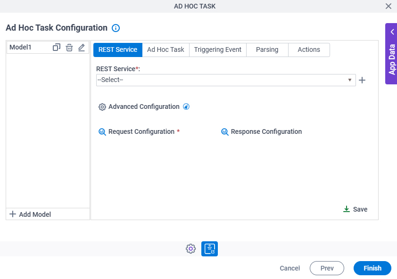397x279 pixels.
Task: Switch to the REST Service tab
Action: pyautogui.click(x=118, y=49)
